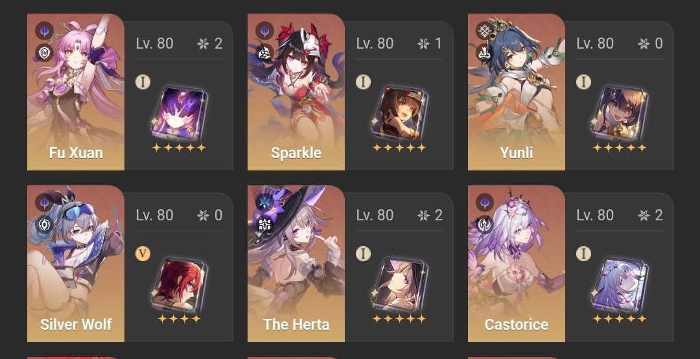
Task: Click Yunli's Destruction path icon
Action: 485,53
